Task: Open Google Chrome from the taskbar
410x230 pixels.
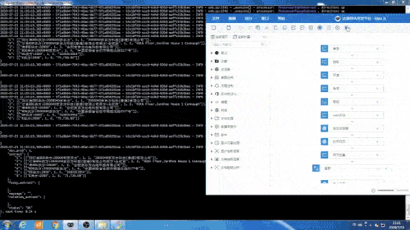Action: (x=55, y=225)
